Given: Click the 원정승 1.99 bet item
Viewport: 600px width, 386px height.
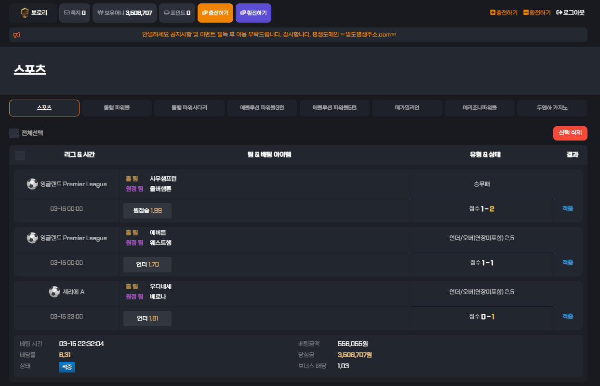Looking at the screenshot, I should coord(147,211).
